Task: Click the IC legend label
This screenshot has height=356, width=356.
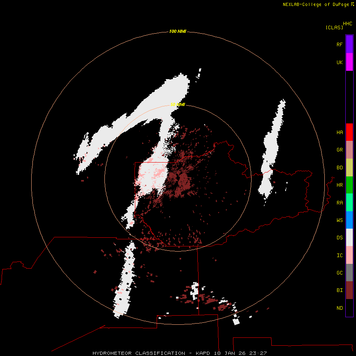Action: click(339, 256)
